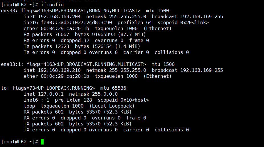Click the ens33 MAC address 00:0c:29:ca:20:1b
The image size is (264, 147).
coord(65,29)
